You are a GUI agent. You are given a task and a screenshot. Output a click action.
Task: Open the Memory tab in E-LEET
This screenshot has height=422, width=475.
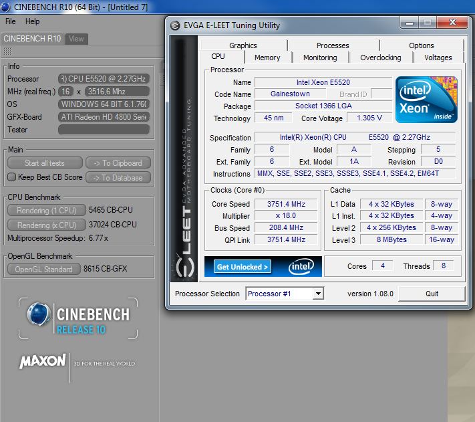(267, 58)
